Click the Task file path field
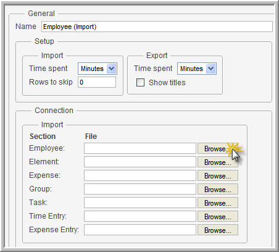Viewport: 279px width, 252px height. (140, 203)
